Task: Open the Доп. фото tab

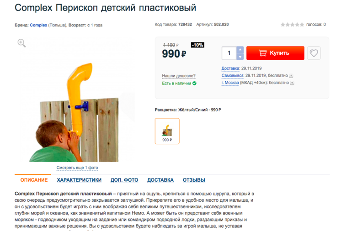Action: [x=124, y=180]
